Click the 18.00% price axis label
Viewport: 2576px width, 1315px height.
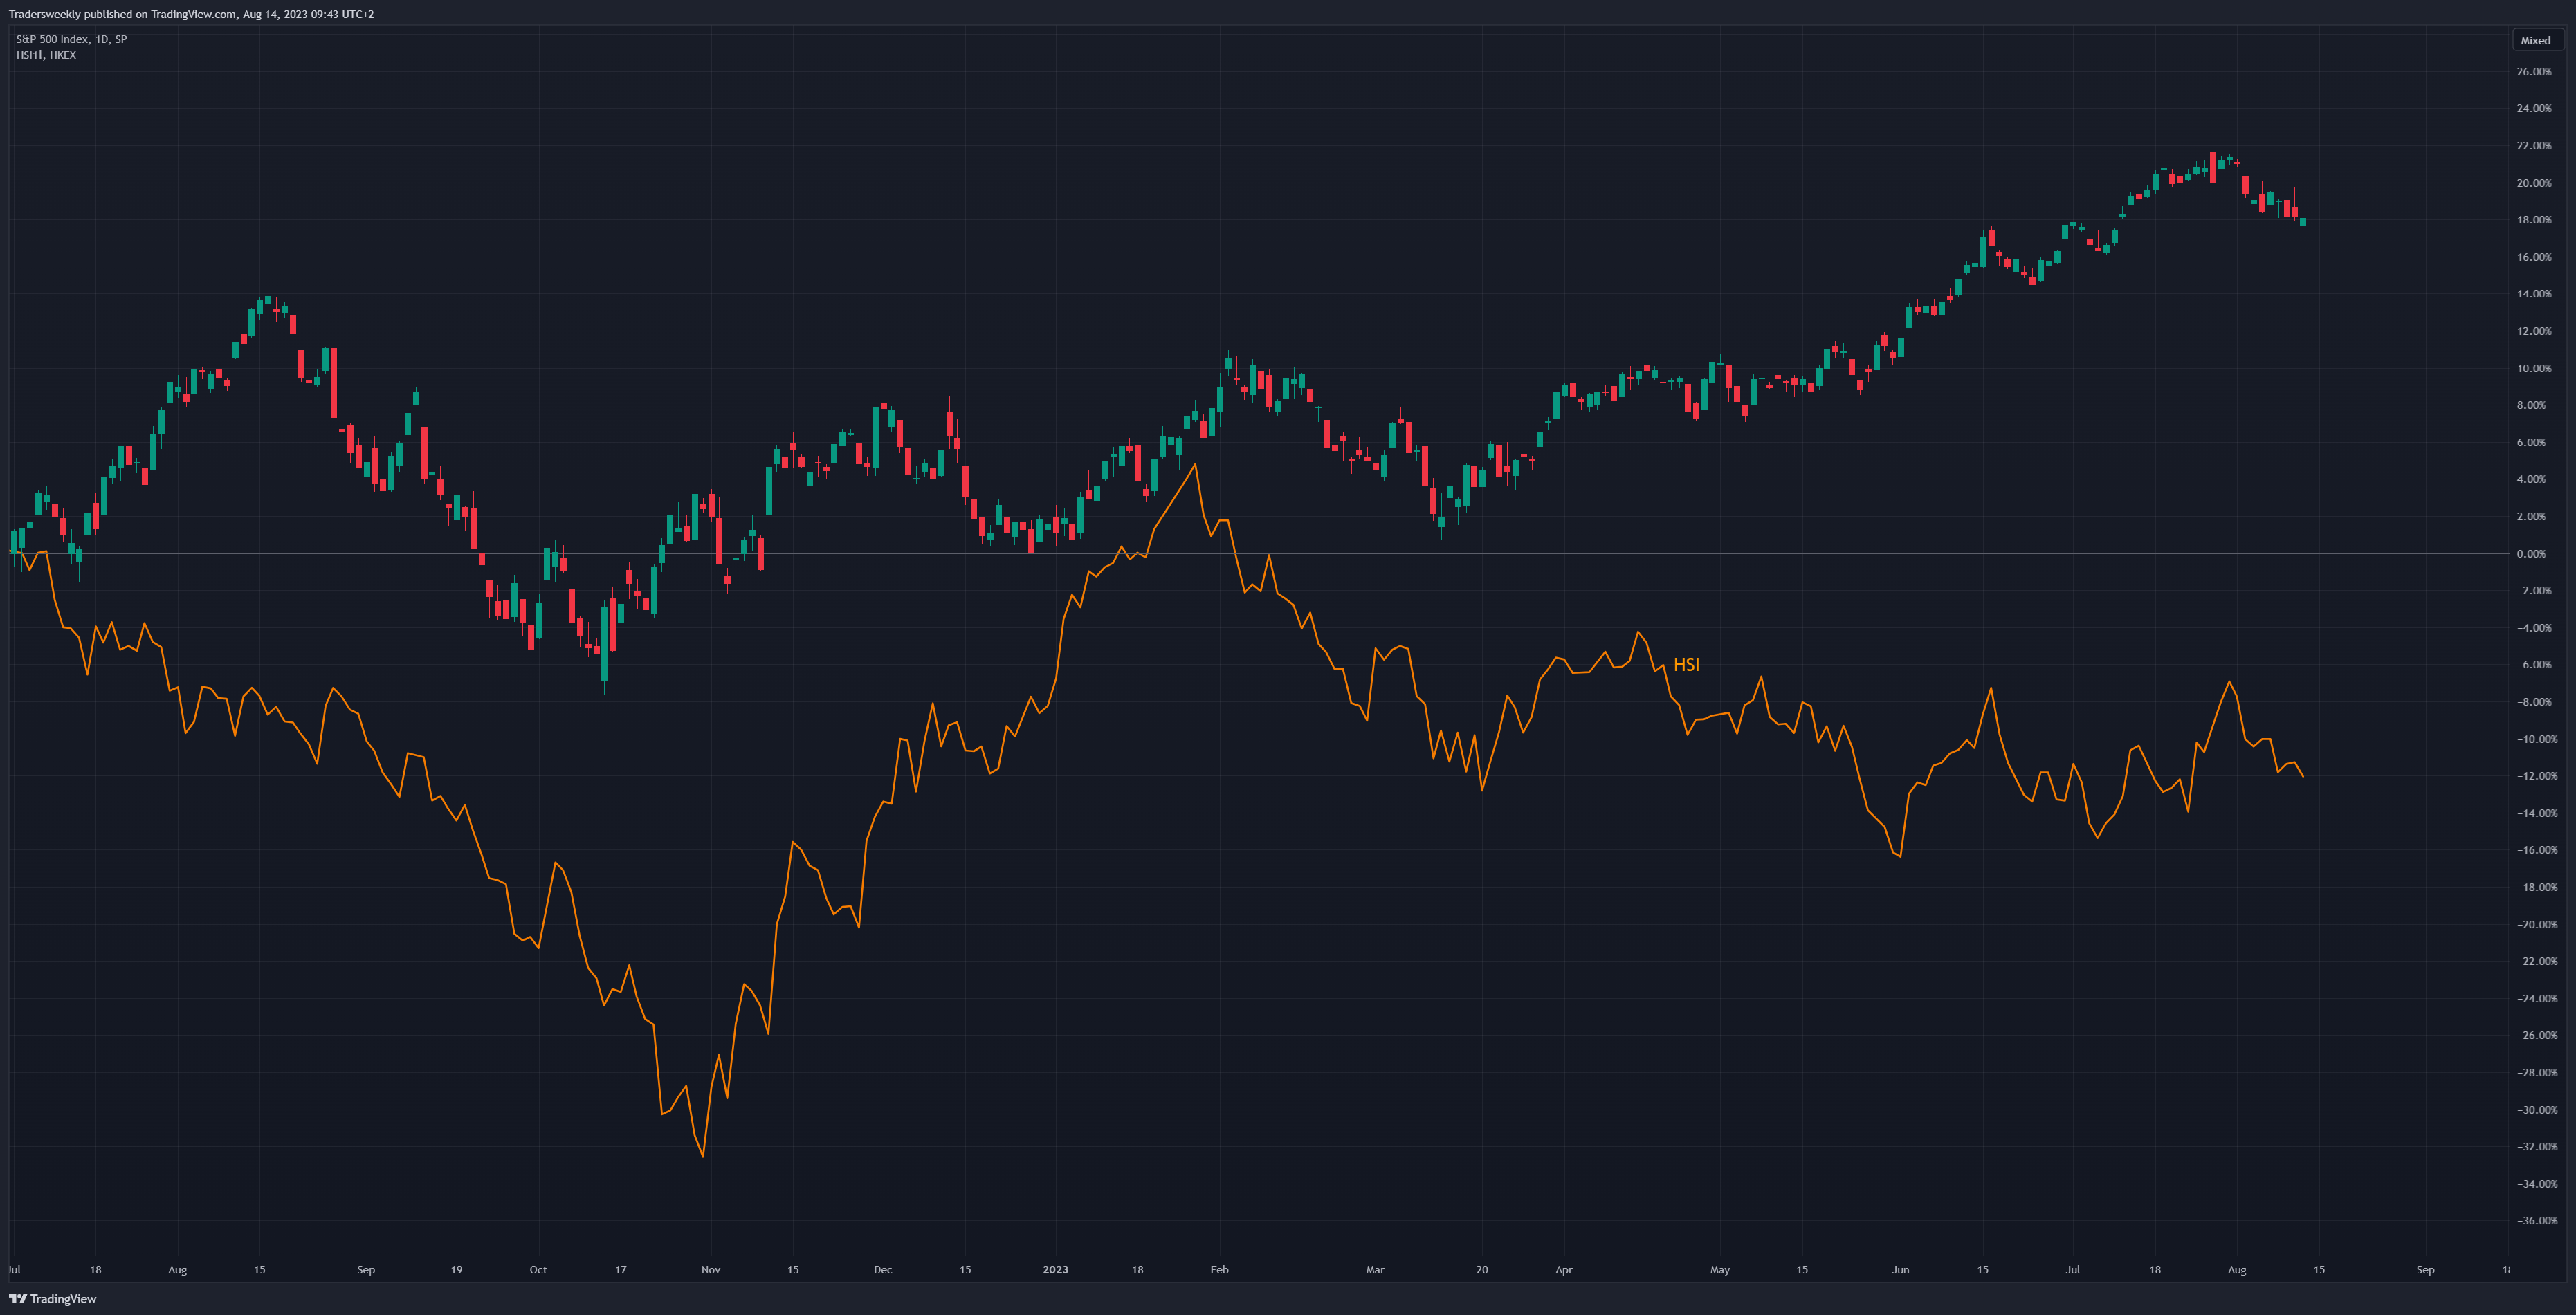point(2534,220)
